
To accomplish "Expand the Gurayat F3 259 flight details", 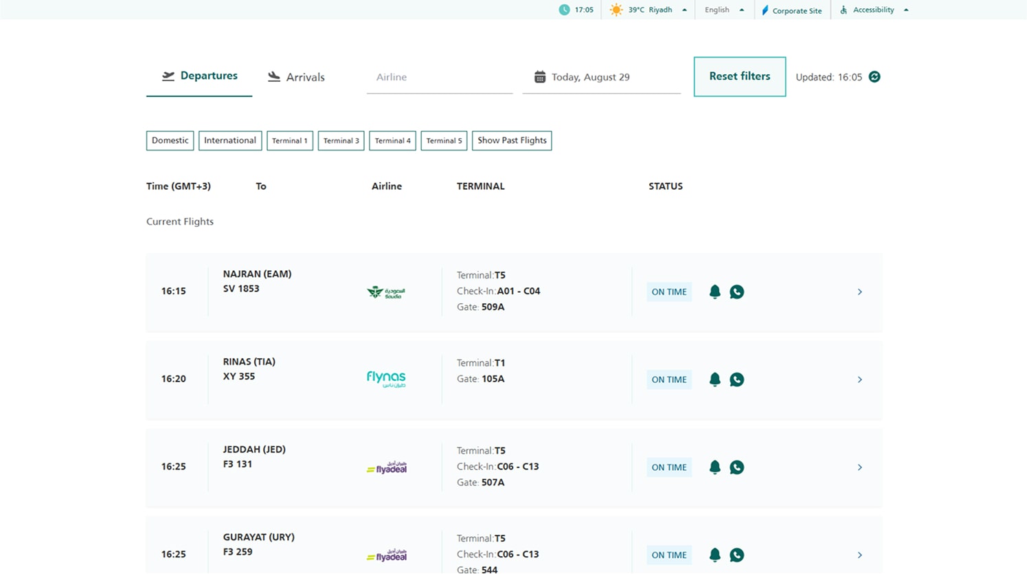I will (x=859, y=555).
